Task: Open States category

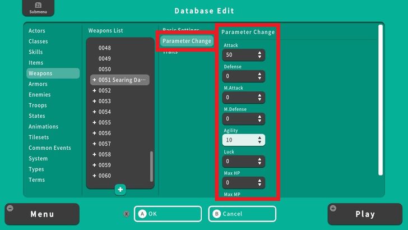Action: click(36, 116)
